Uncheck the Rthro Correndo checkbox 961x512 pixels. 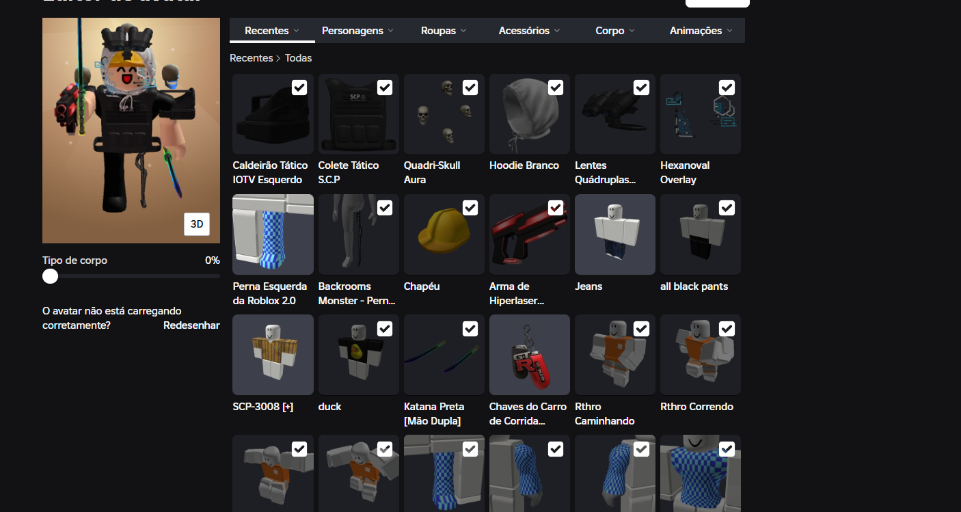[x=727, y=329]
